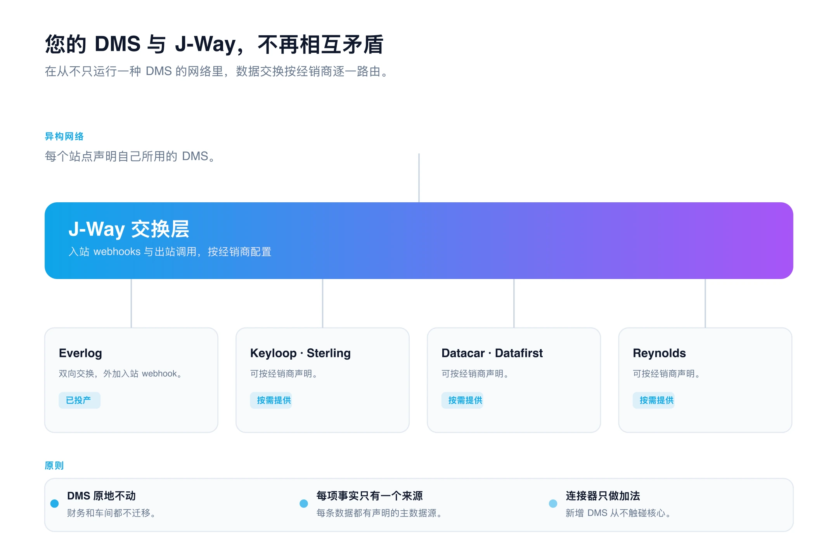Click text 财务和车间都不迁移
The height and width of the screenshot is (558, 838).
click(111, 513)
